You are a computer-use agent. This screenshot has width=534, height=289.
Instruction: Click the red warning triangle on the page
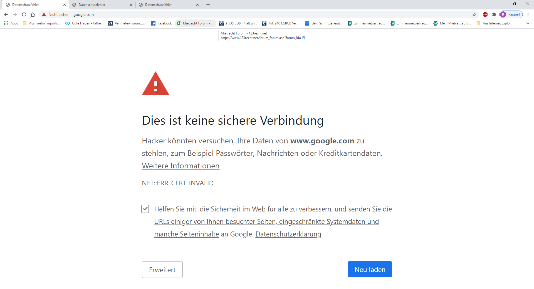[x=155, y=84]
